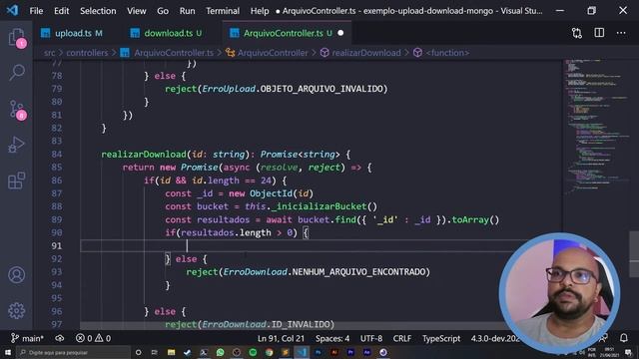Split the editor to the right
The height and width of the screenshot is (359, 639).
click(599, 33)
